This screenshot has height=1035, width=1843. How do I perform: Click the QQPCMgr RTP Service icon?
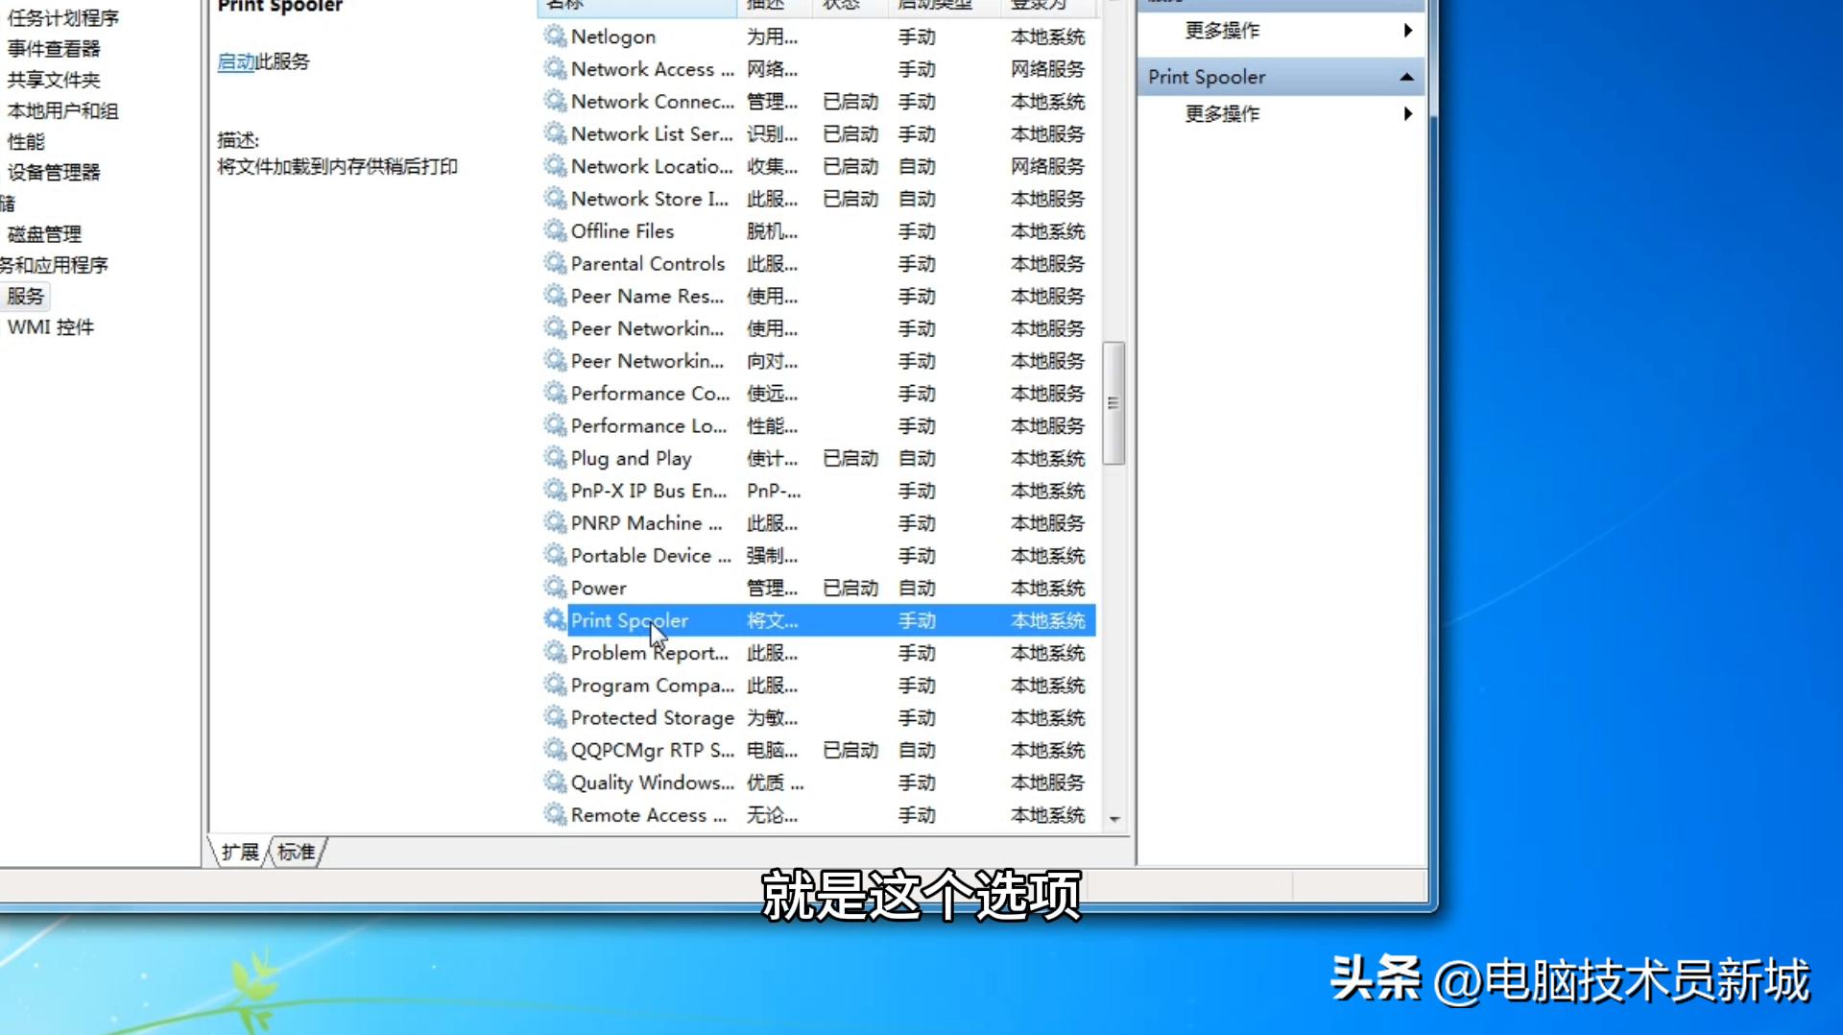click(x=554, y=750)
